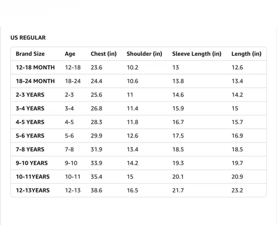Screen dimensions: 277x225
Task: Choose the 4-5 YEARS size row label
Action: point(30,122)
